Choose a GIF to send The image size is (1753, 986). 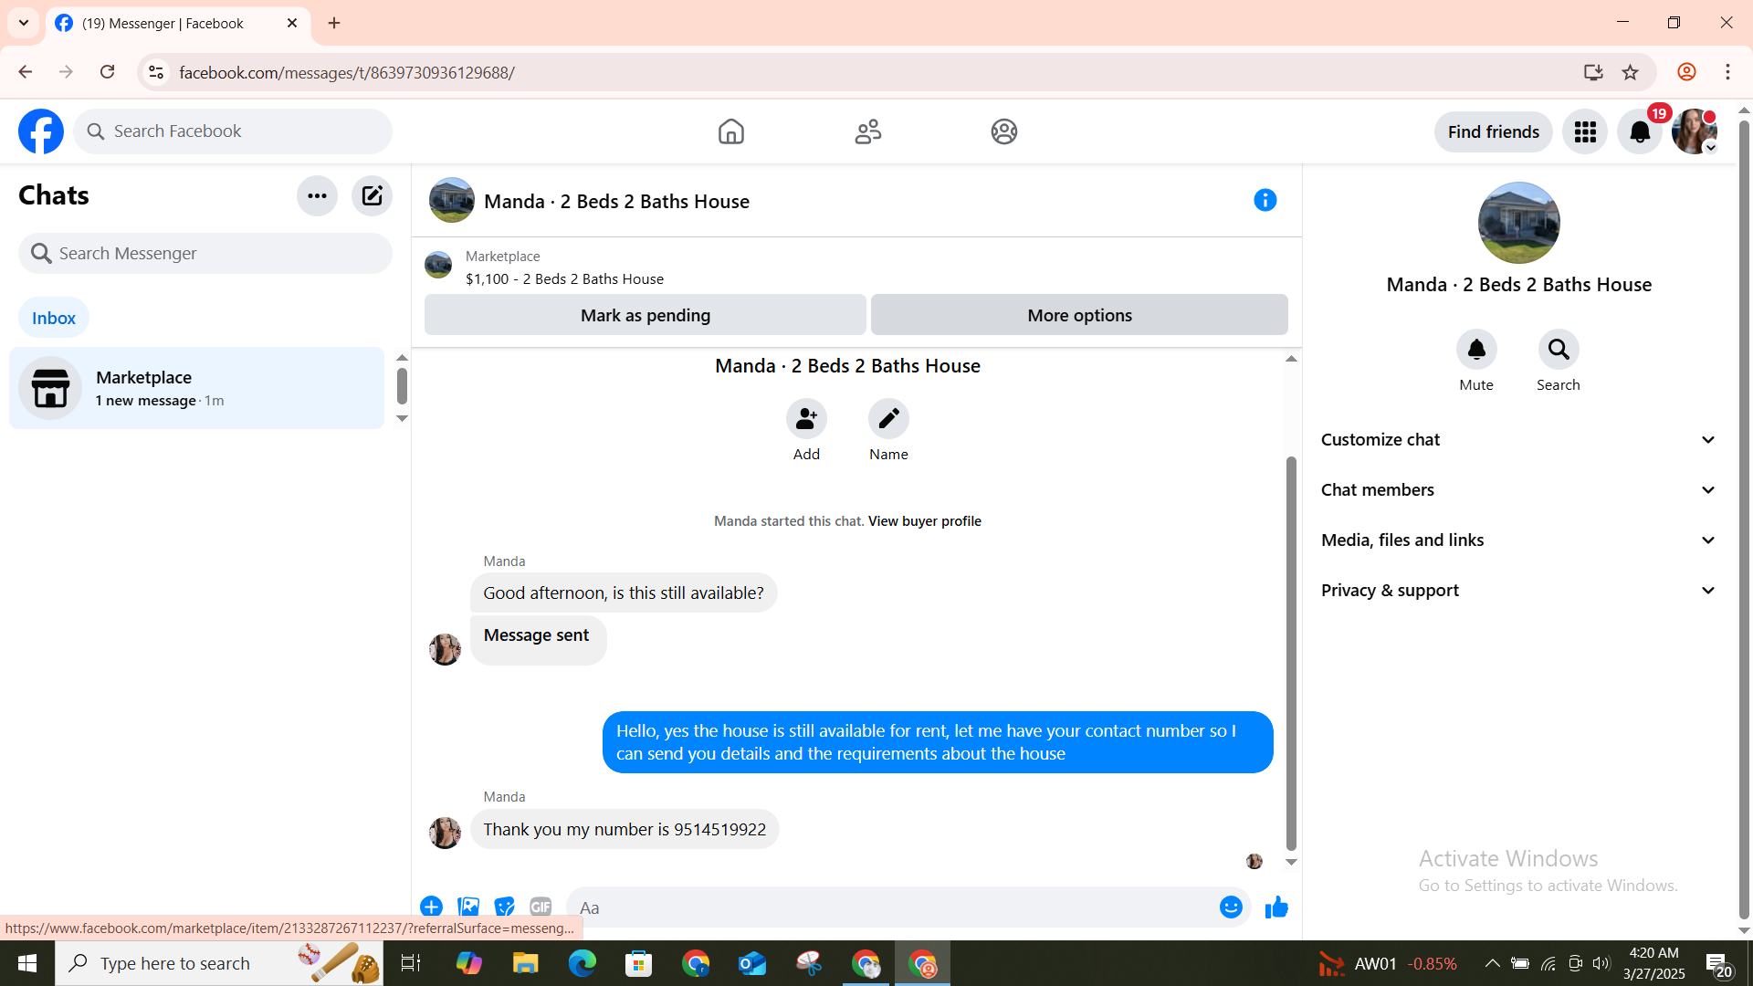coord(541,907)
